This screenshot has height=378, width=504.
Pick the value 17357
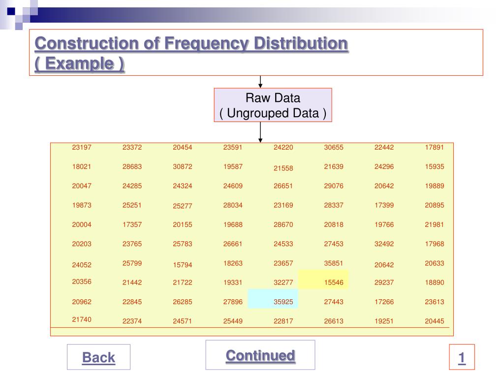pyautogui.click(x=132, y=224)
